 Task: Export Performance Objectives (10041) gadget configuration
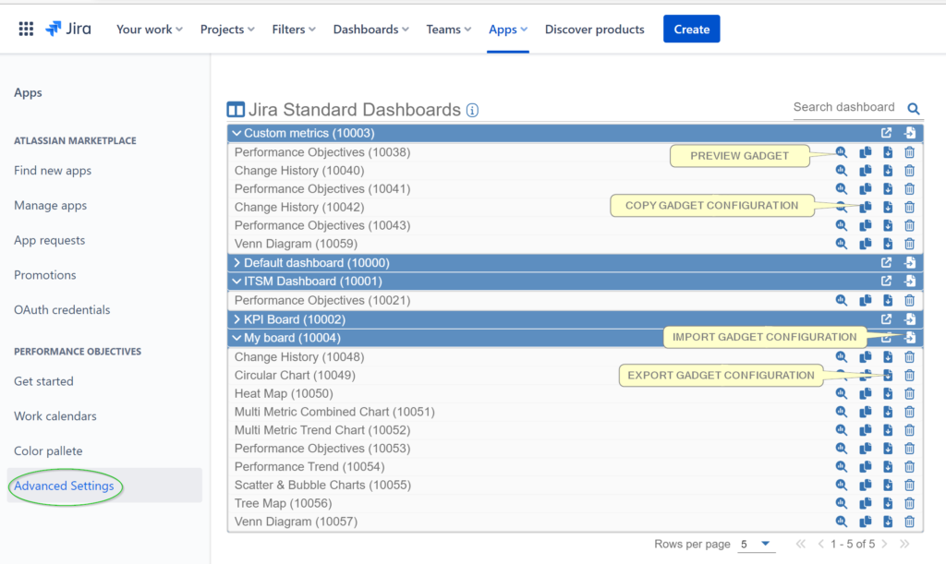coord(887,189)
